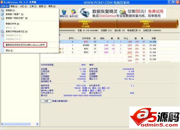
Task: Open the 帮助(H) menu
Action: tap(52, 6)
